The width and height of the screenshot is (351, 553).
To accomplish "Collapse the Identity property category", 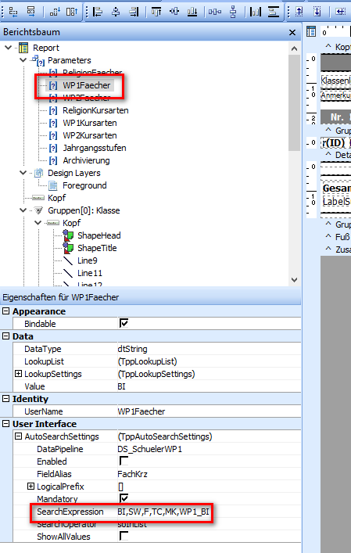I will pos(6,399).
